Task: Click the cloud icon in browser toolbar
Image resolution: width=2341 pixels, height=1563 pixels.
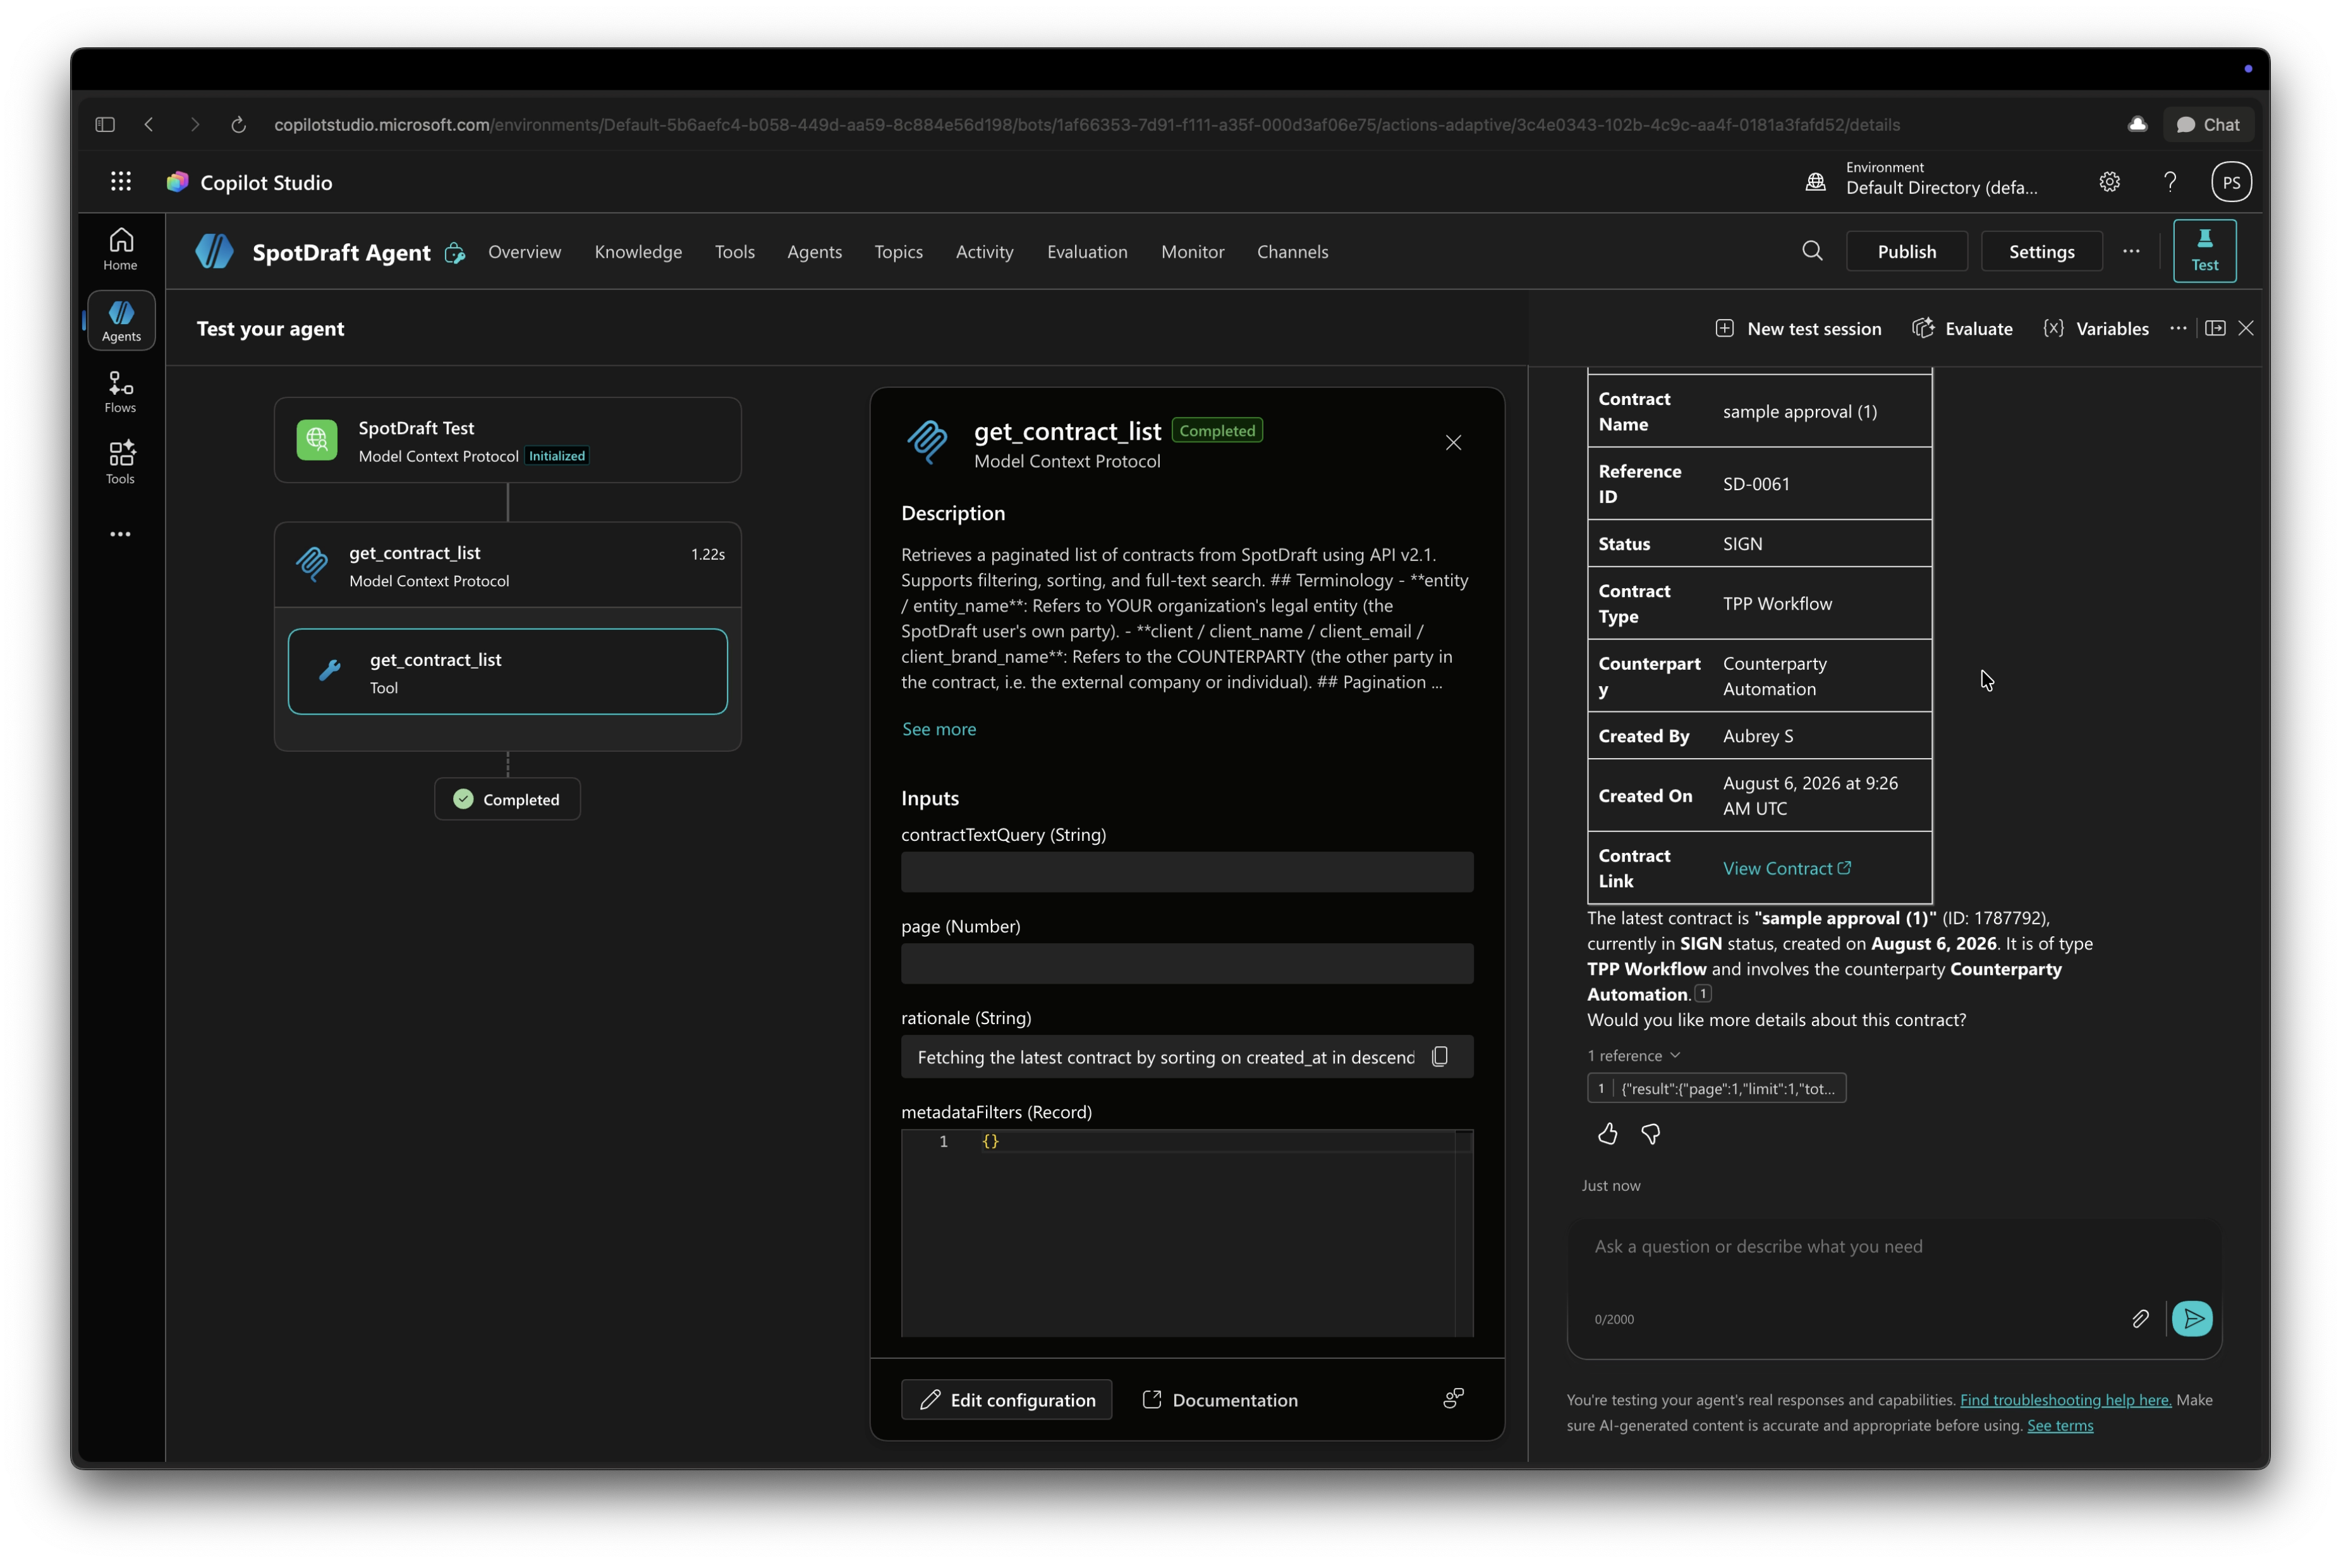Action: pos(2137,124)
